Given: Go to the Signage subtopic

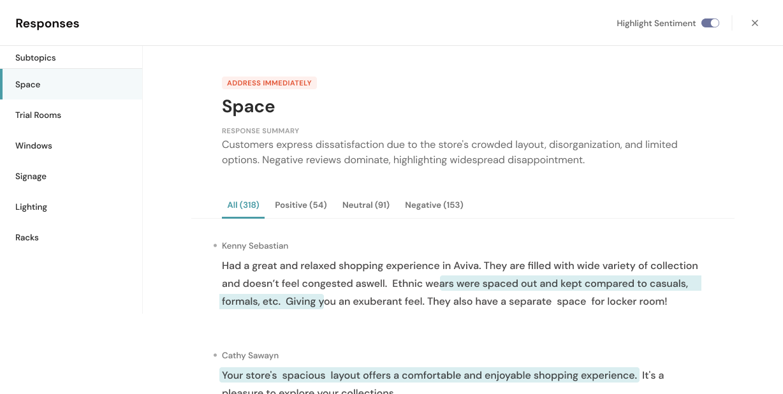Looking at the screenshot, I should 31,176.
